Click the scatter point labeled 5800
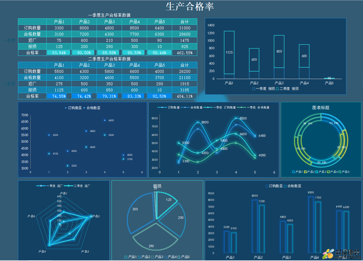 coord(86,131)
